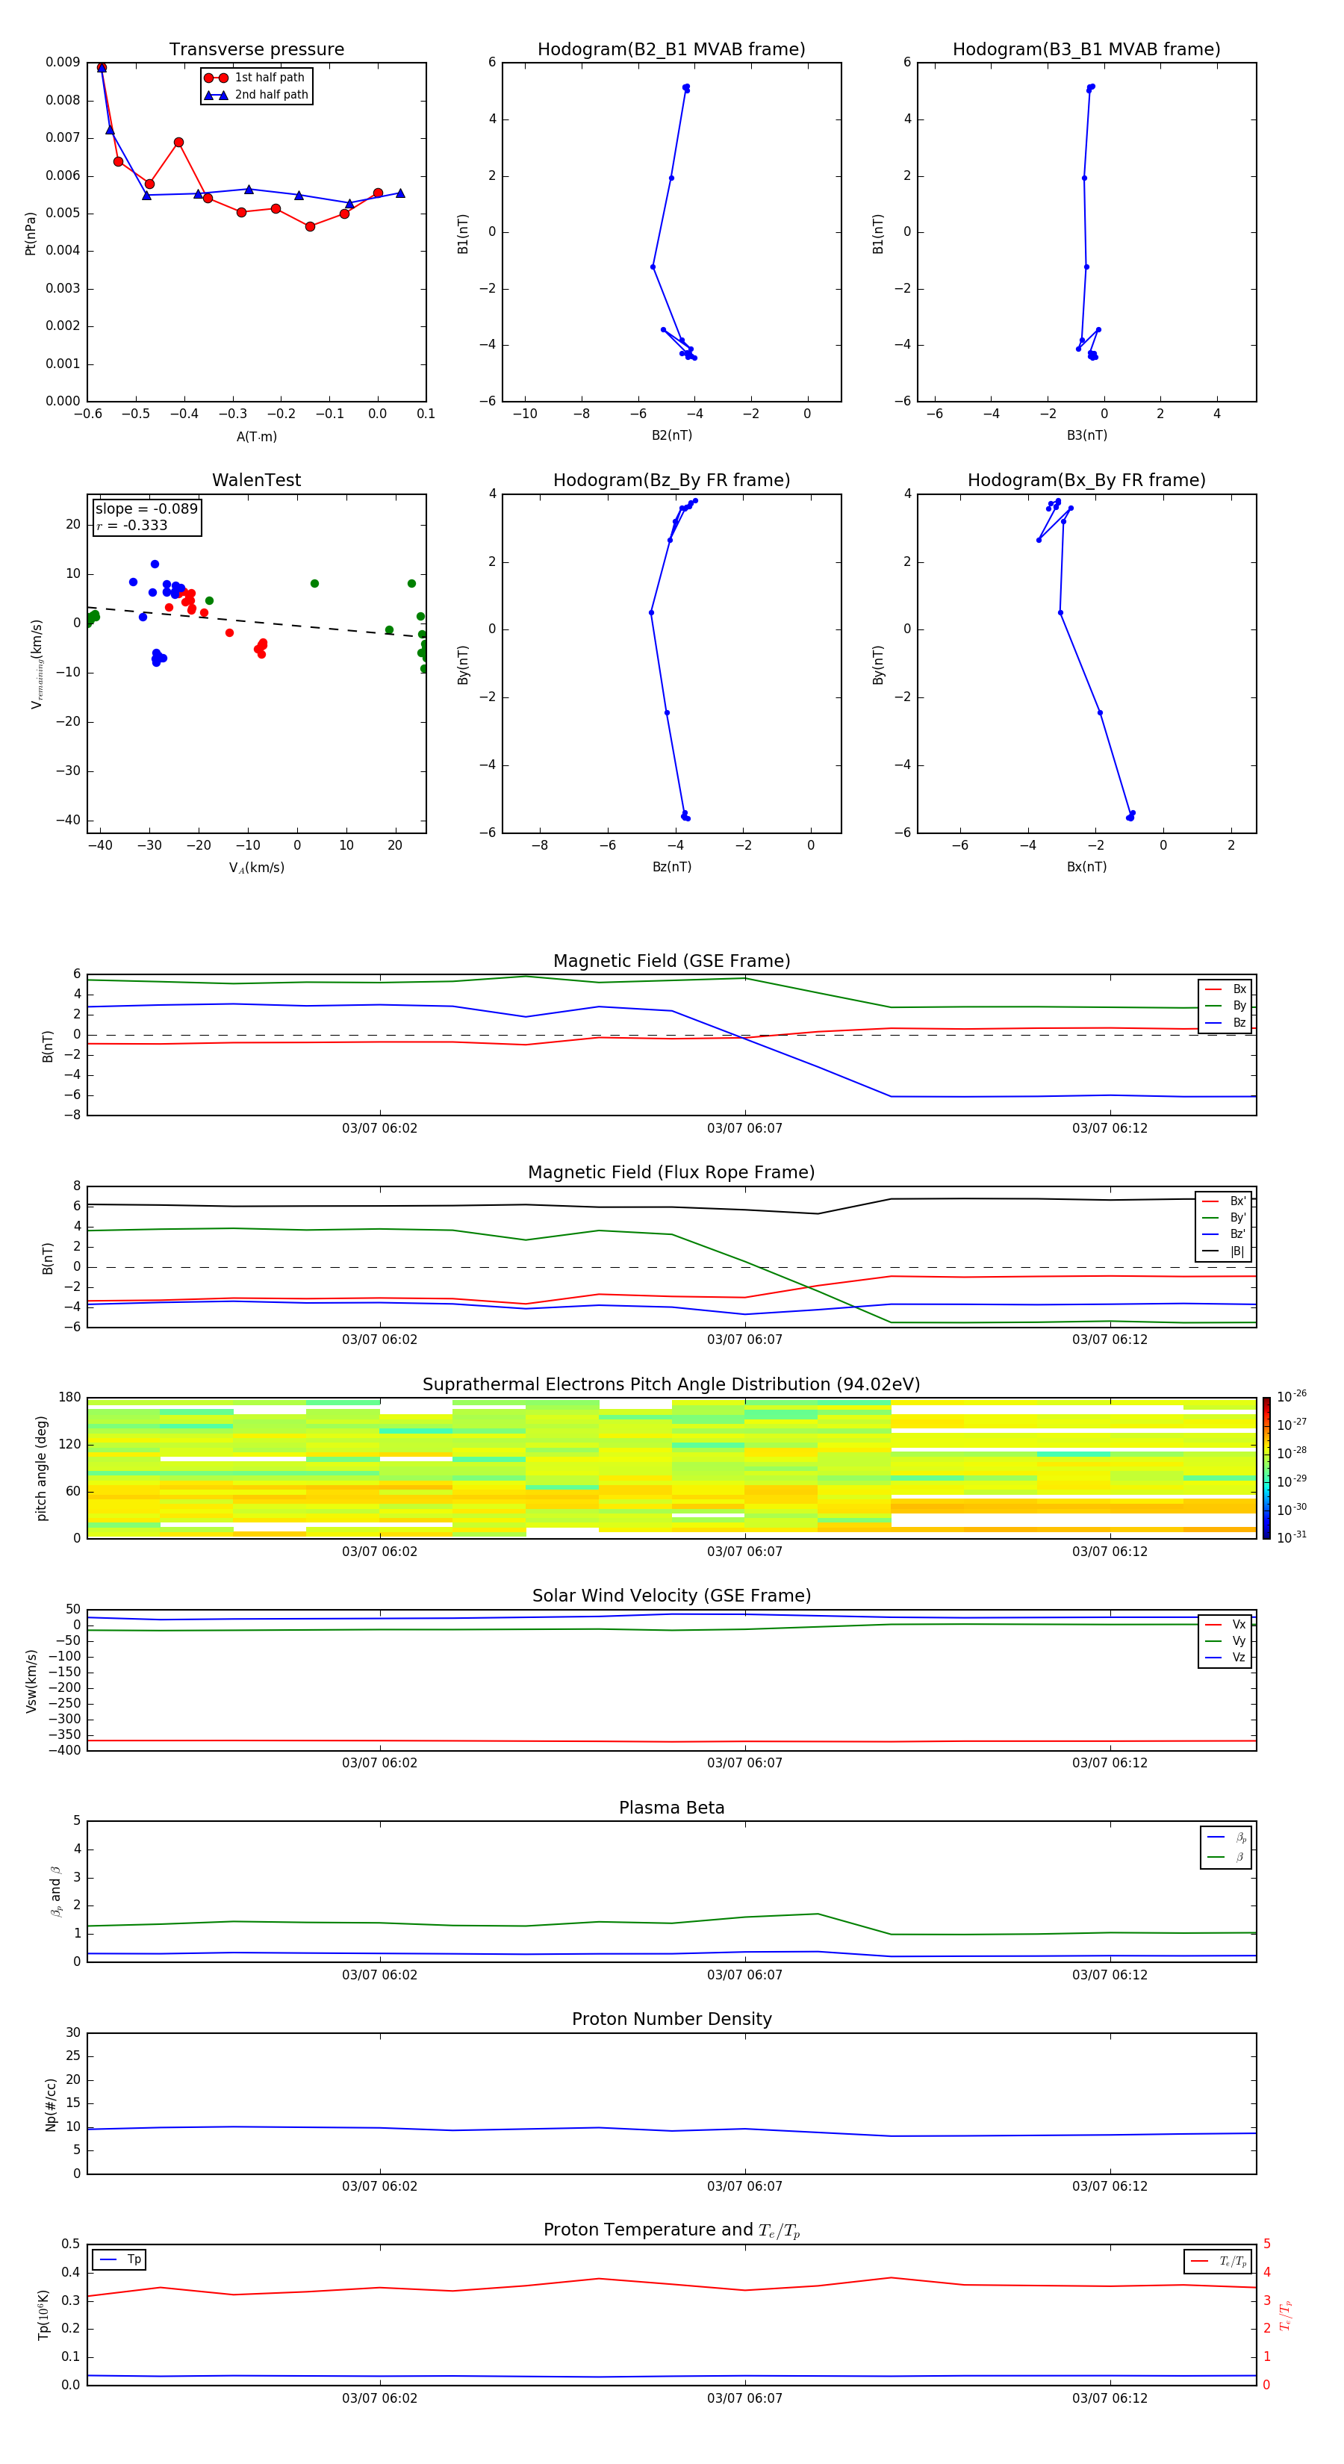Click the '10^-26' colorbar label
This screenshot has height=2464, width=1344.
tap(1292, 1396)
